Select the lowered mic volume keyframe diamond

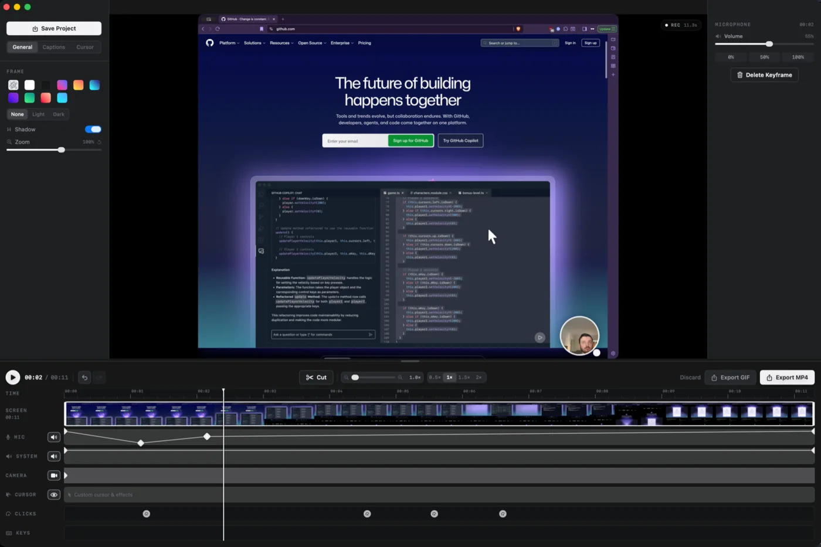click(141, 443)
